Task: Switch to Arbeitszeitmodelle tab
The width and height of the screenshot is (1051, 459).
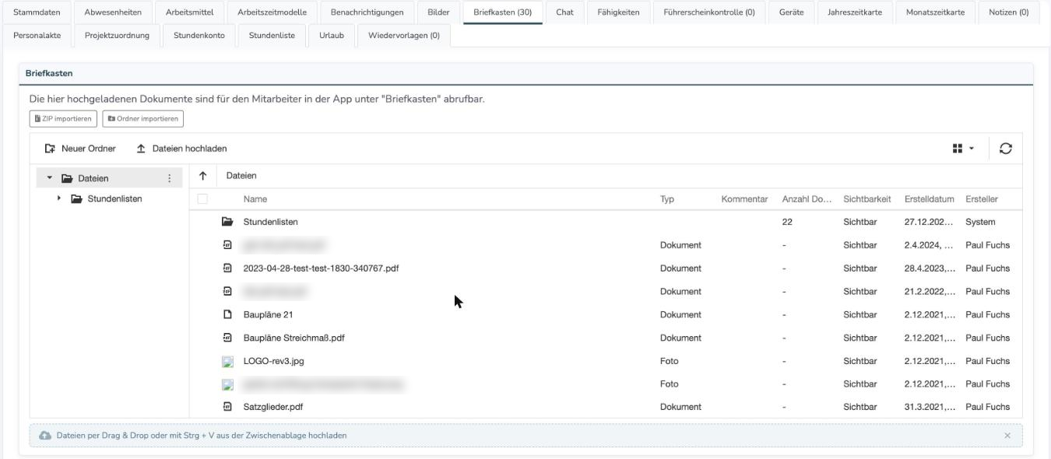Action: pyautogui.click(x=272, y=12)
